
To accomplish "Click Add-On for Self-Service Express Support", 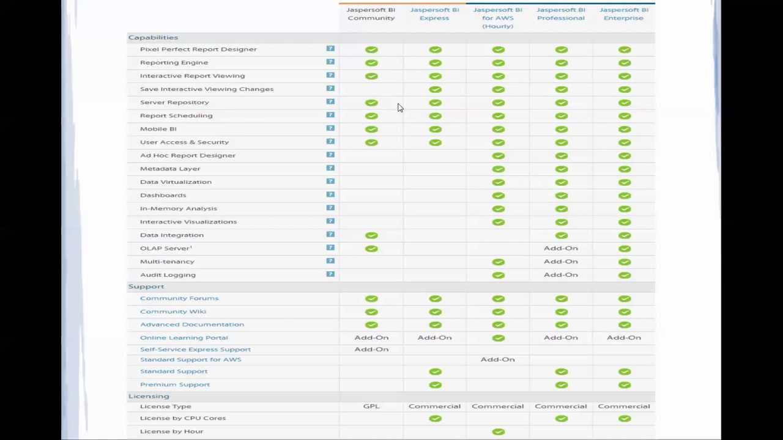I will (x=371, y=350).
